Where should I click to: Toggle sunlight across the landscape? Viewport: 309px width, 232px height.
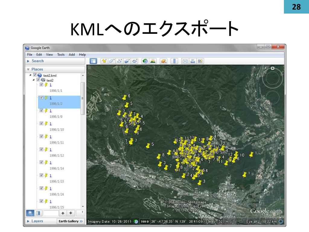(x=153, y=61)
